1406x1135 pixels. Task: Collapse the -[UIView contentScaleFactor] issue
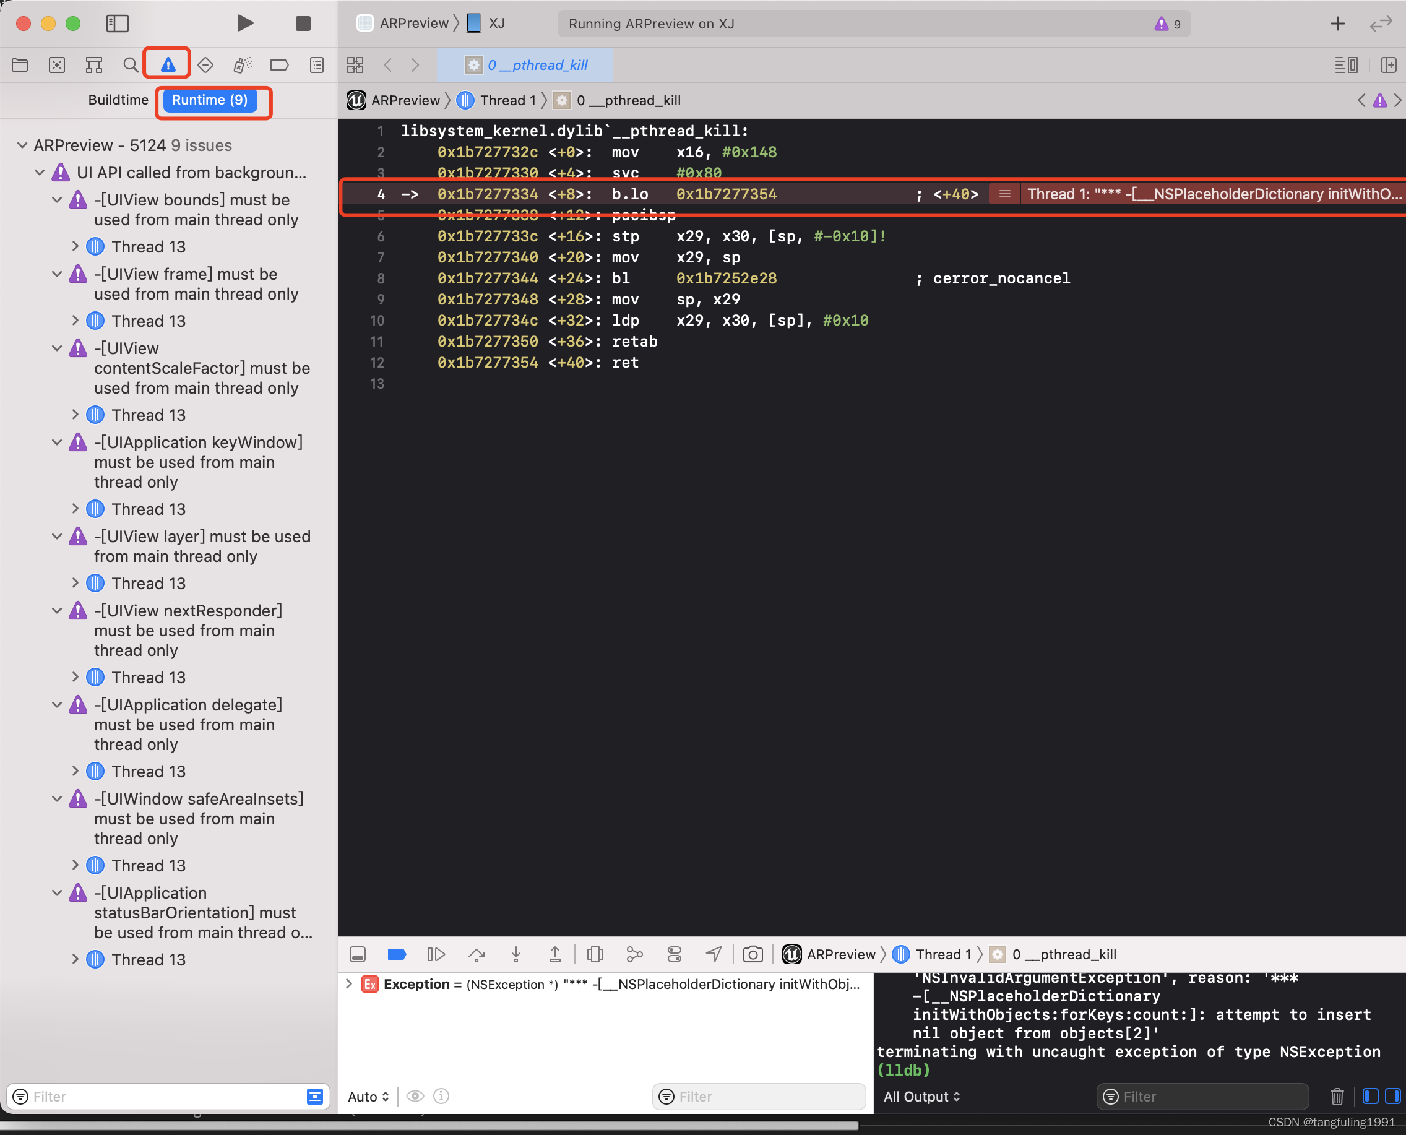58,348
